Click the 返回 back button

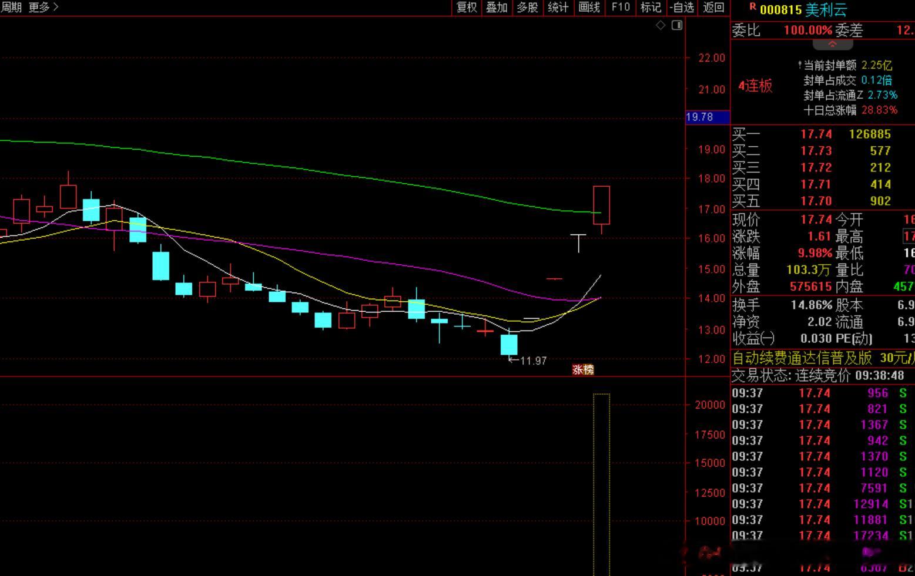click(713, 7)
